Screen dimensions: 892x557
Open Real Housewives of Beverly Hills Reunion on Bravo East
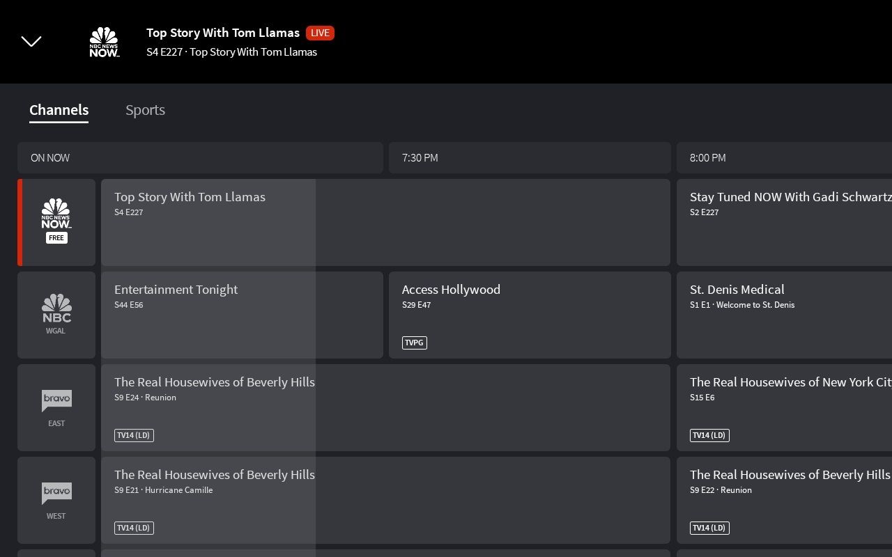(385, 407)
